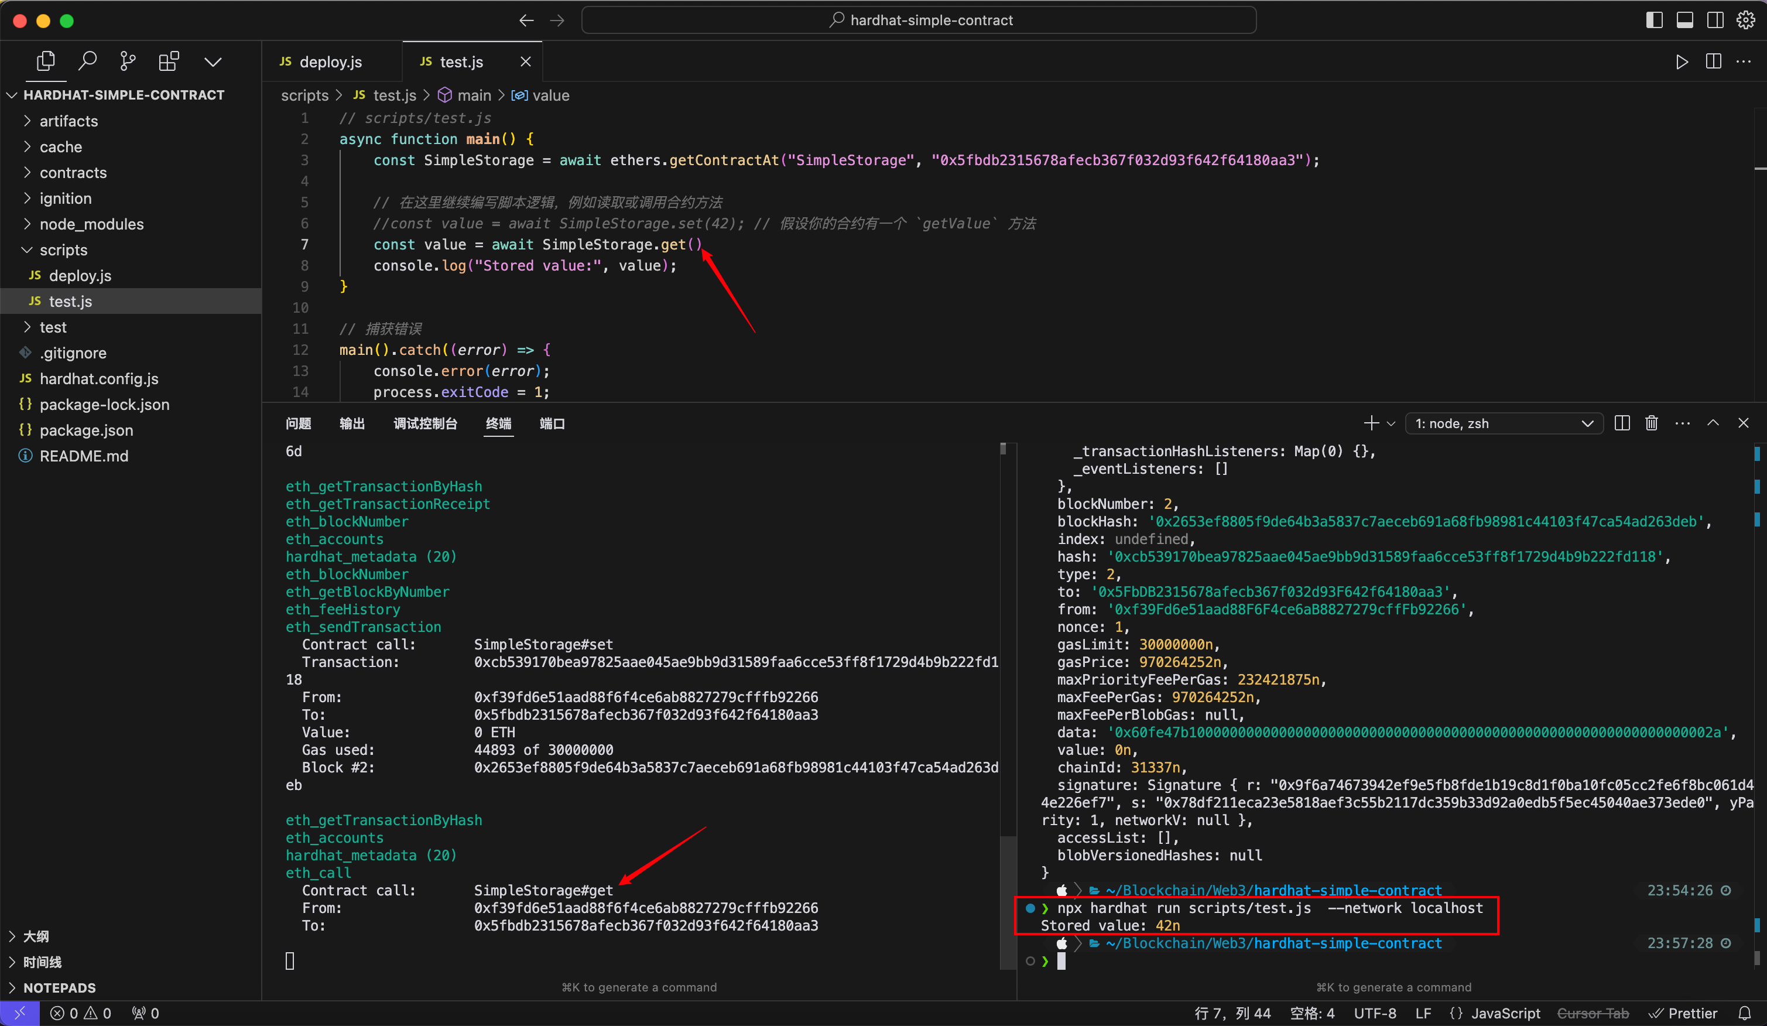
Task: Switch to the 问题 panel tab
Action: pos(298,423)
